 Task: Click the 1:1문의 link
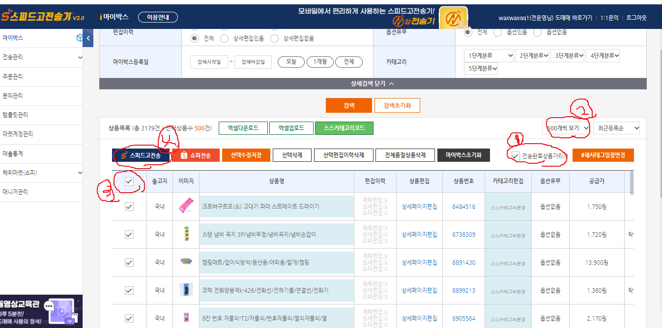click(x=609, y=18)
